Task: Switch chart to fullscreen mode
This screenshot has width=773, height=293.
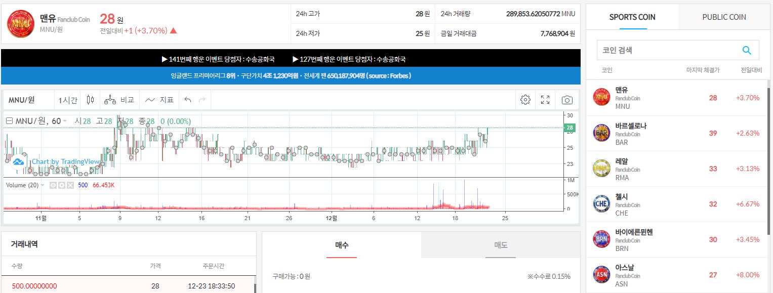Action: (x=545, y=100)
